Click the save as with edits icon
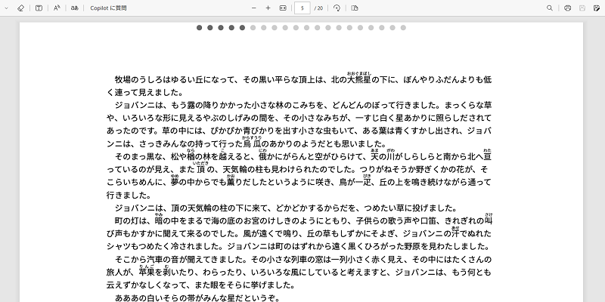The height and width of the screenshot is (302, 605). tap(597, 8)
